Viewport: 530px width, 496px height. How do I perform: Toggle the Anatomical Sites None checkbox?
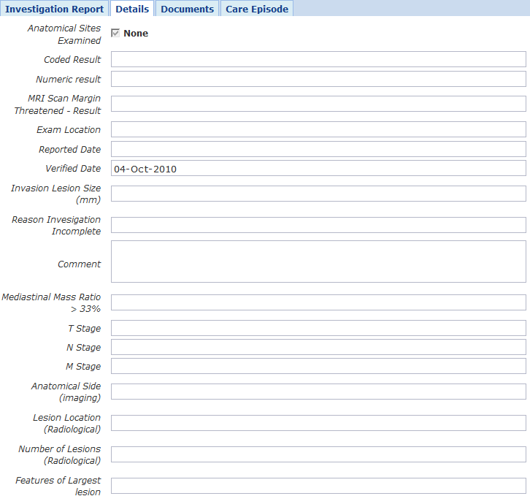115,34
